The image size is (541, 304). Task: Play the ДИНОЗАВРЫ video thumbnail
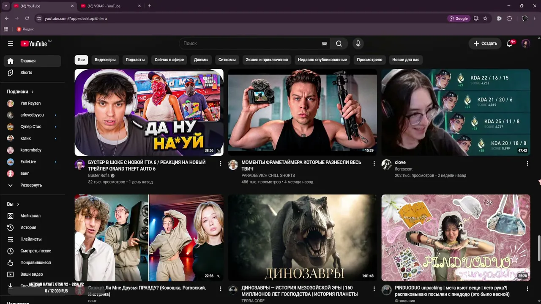click(303, 238)
